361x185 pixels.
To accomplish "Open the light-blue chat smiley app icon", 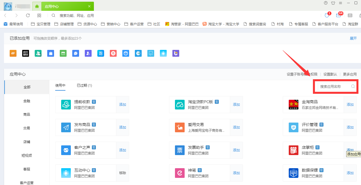I will [151, 53].
